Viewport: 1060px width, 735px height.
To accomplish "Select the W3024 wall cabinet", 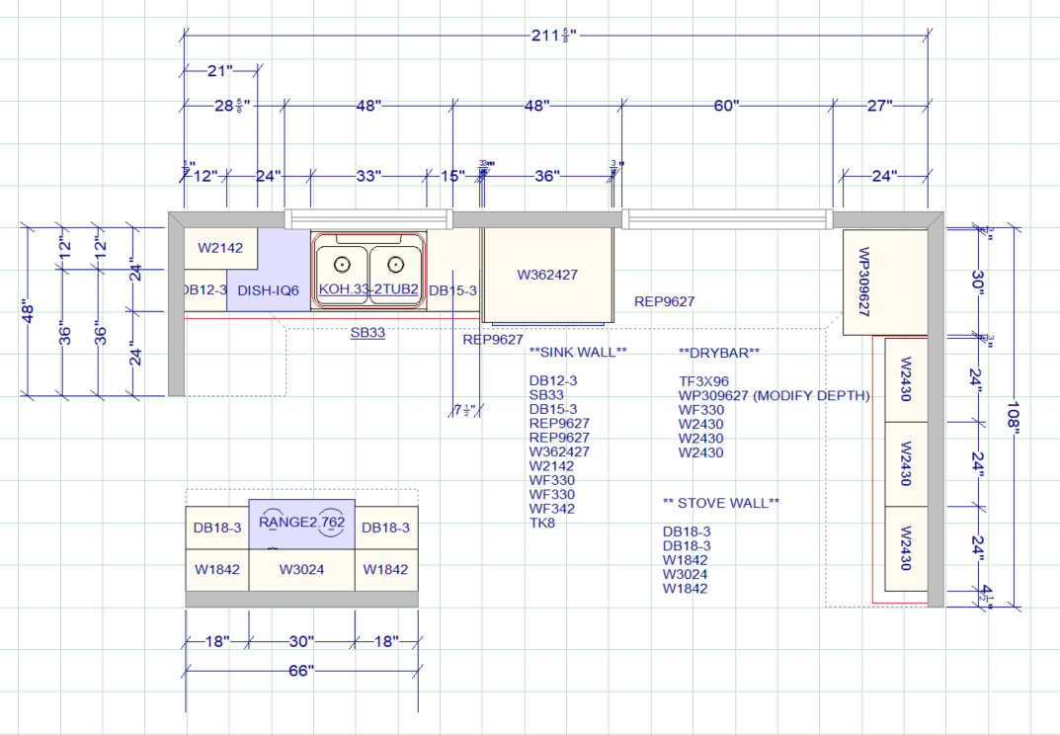I will pos(301,569).
